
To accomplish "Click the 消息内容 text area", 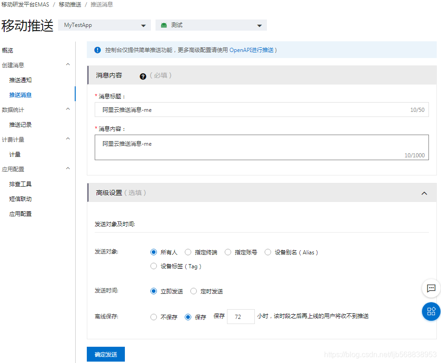I will pos(261,147).
